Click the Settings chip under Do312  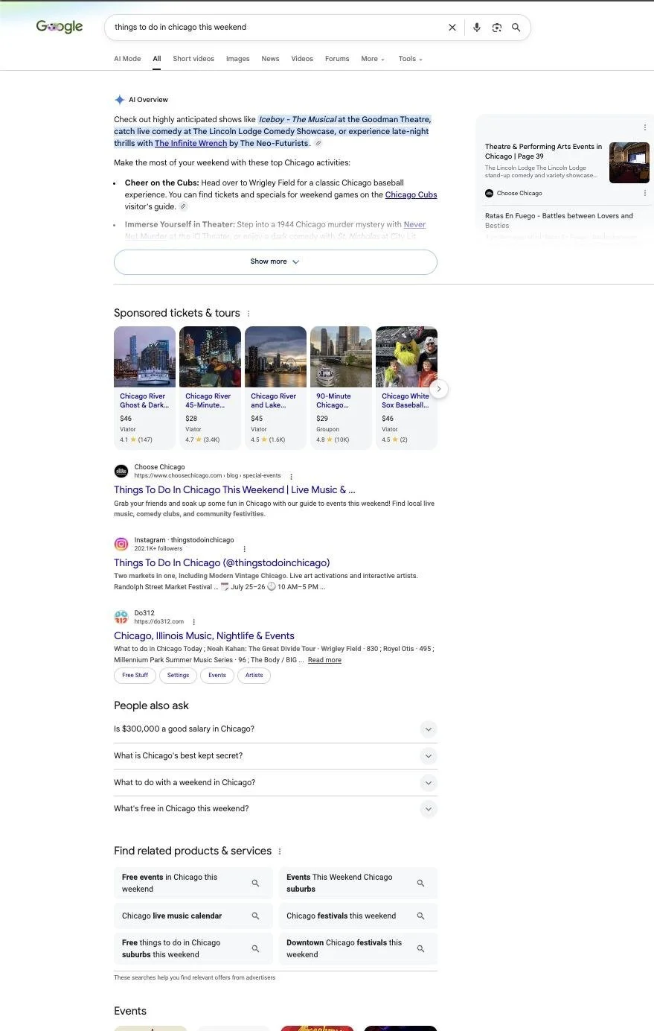(178, 676)
